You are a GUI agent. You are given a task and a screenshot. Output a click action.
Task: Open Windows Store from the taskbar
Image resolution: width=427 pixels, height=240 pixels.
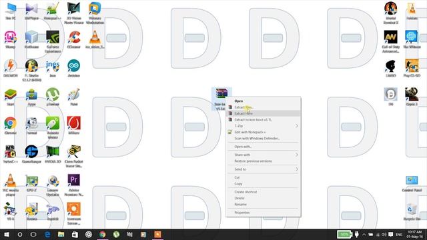point(75,234)
